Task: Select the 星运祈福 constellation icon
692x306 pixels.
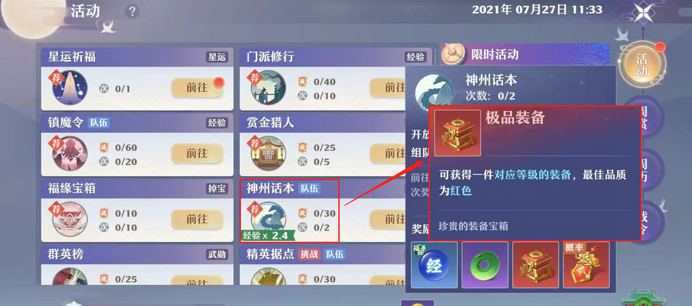Action: tap(69, 87)
